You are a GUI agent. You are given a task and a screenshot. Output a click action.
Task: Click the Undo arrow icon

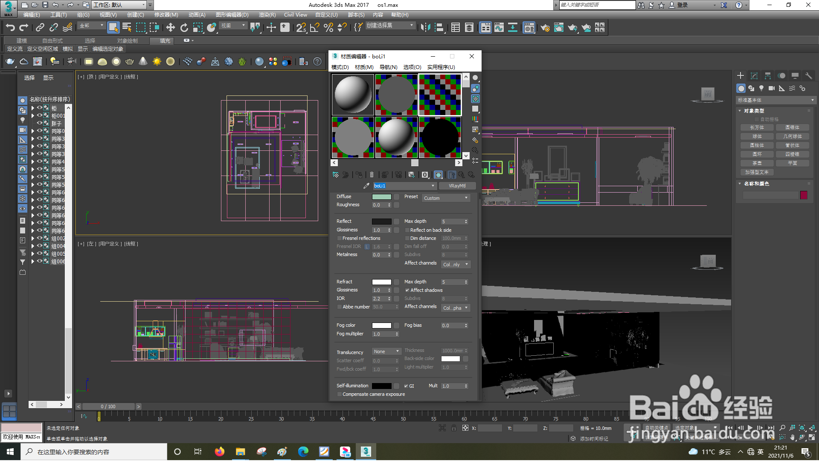click(10, 28)
